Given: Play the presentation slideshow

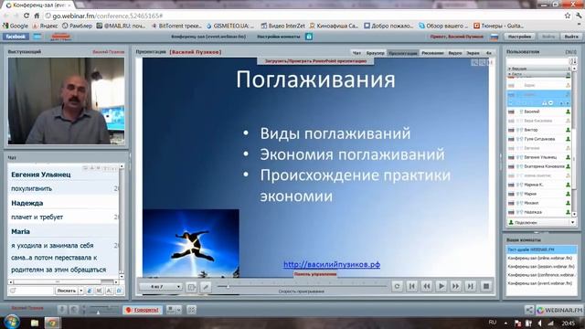Looking at the screenshot, I should 441,286.
